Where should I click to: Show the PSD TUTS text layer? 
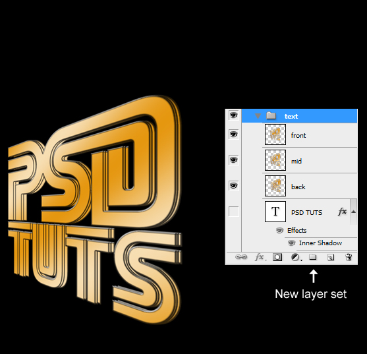(234, 212)
